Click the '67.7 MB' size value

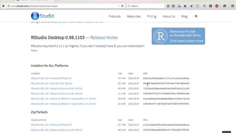122,125
